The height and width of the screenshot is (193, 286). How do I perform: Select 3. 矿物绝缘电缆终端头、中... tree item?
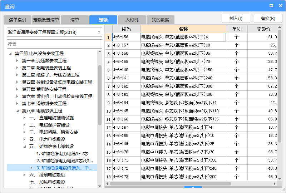tap(64, 168)
